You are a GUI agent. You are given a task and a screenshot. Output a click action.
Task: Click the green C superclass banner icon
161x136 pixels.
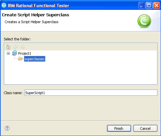[x=144, y=21]
